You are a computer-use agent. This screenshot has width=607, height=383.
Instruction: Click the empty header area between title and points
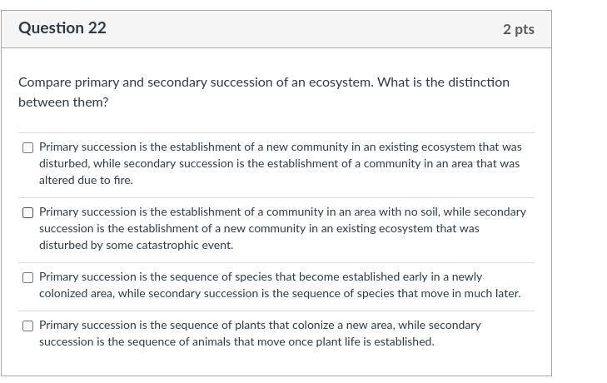point(300,29)
